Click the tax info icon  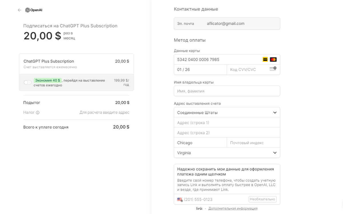38,113
